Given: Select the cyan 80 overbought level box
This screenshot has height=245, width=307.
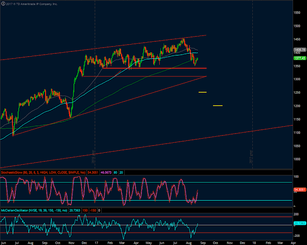Looking at the screenshot, I should (115, 172).
